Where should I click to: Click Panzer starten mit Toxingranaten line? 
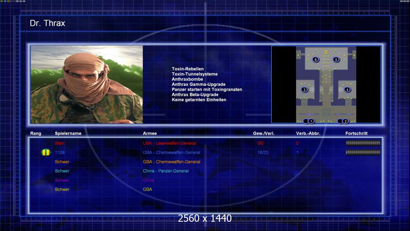[x=207, y=89]
